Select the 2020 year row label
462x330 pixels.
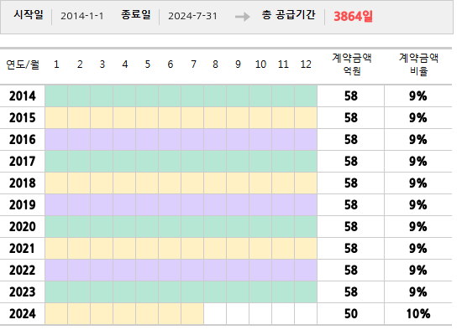pyautogui.click(x=23, y=227)
